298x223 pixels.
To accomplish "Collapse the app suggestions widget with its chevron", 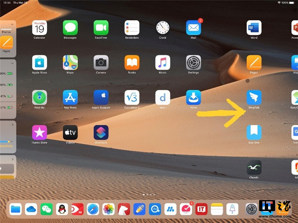I will [12, 25].
